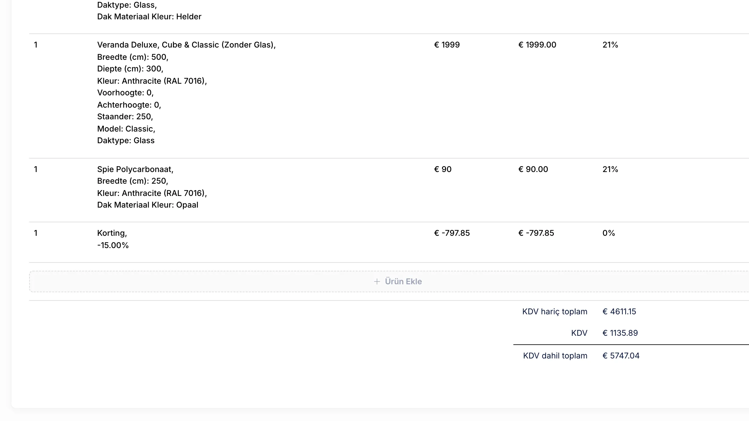This screenshot has height=421, width=749.
Task: Click the KDV amount € 1135.89
Action: tap(620, 333)
